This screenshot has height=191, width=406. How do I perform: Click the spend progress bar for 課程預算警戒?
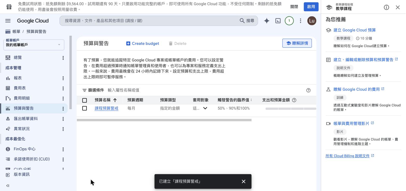pos(291,109)
